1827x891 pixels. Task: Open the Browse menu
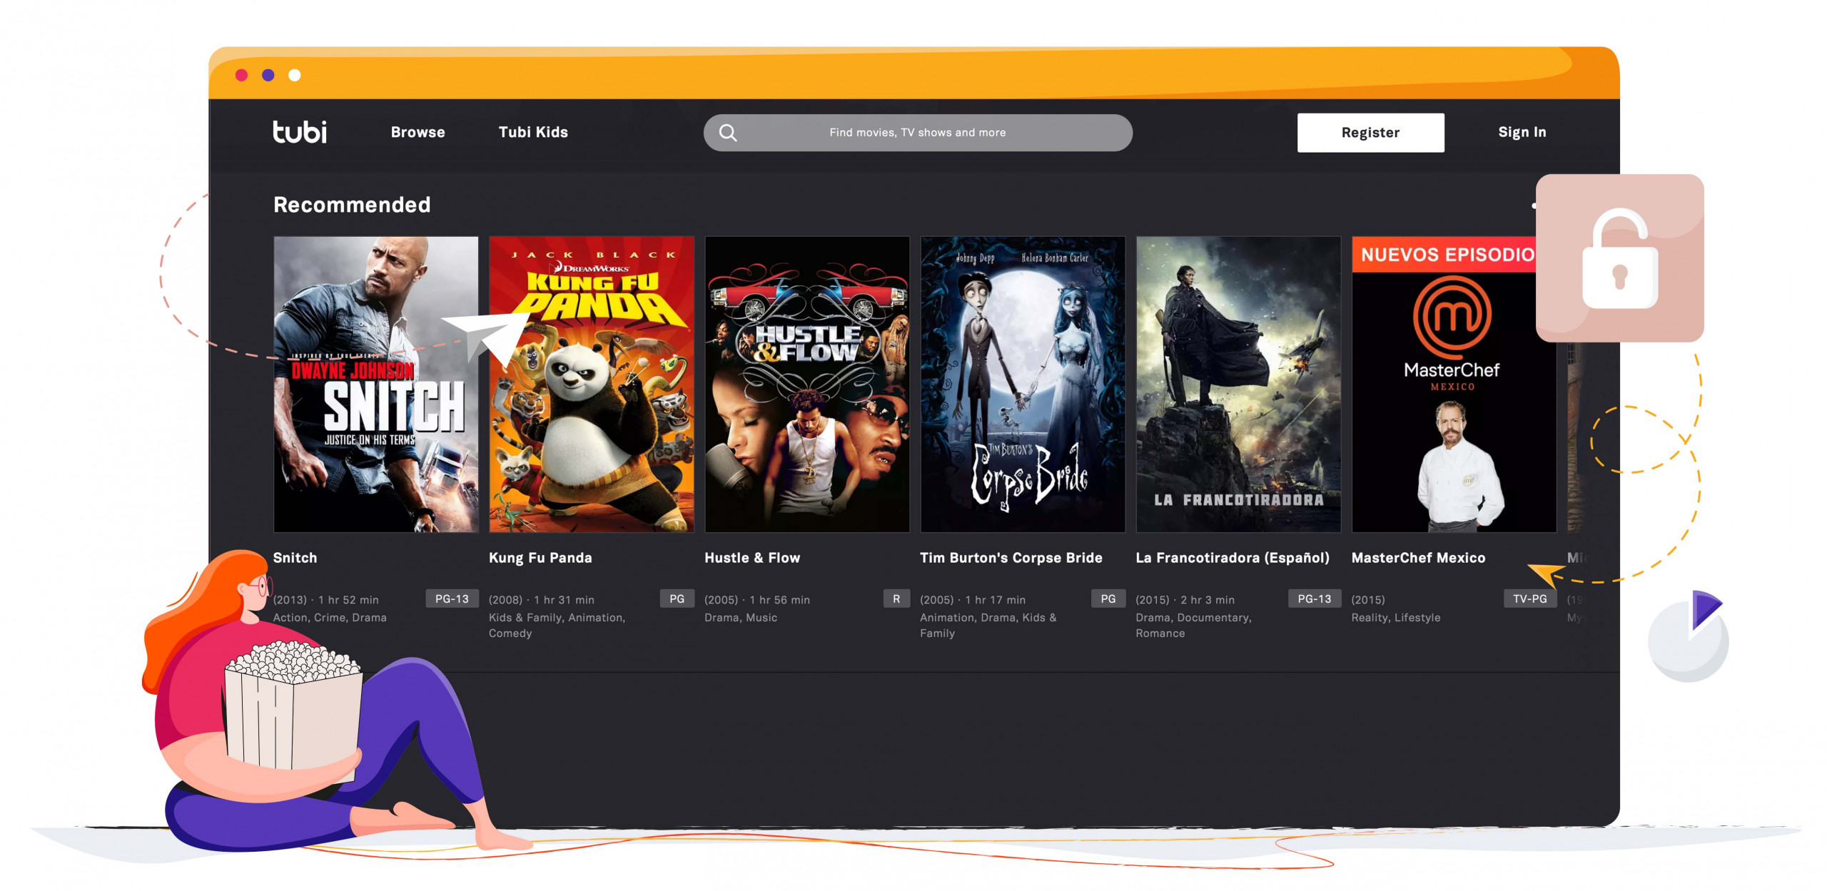pos(417,131)
